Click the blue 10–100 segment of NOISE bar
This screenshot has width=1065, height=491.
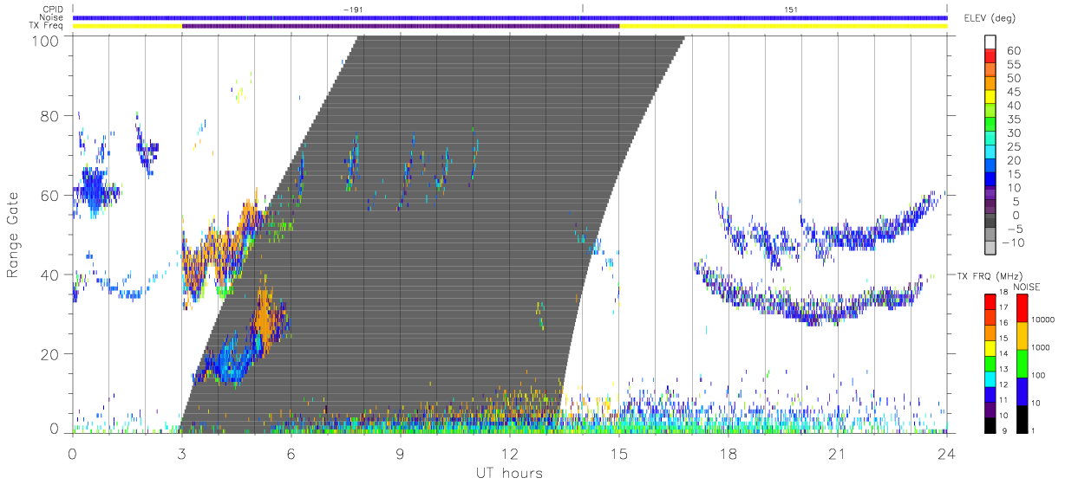(1022, 391)
